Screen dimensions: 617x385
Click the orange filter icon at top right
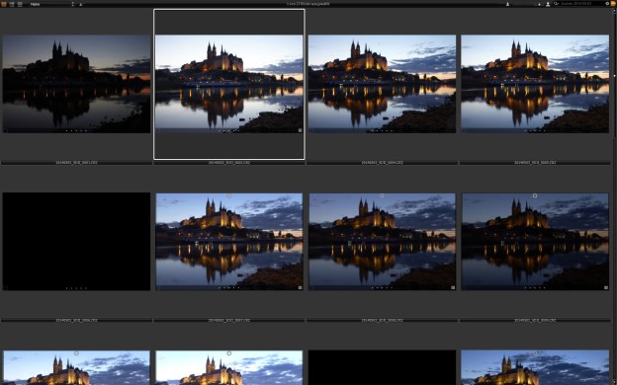coord(613,4)
